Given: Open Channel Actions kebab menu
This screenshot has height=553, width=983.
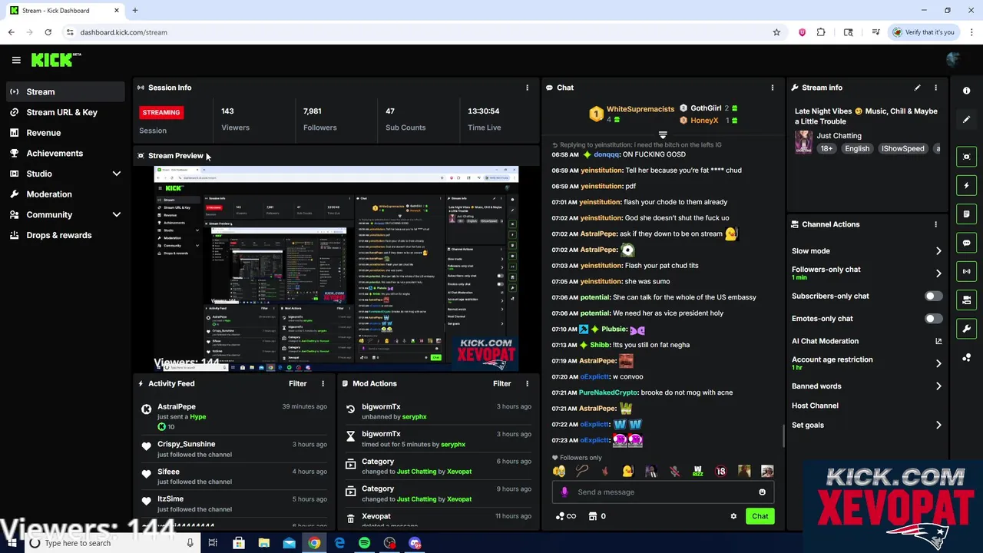Looking at the screenshot, I should click(x=935, y=224).
